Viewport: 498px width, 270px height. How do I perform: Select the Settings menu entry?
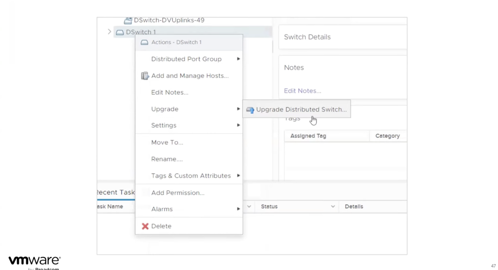pos(189,125)
